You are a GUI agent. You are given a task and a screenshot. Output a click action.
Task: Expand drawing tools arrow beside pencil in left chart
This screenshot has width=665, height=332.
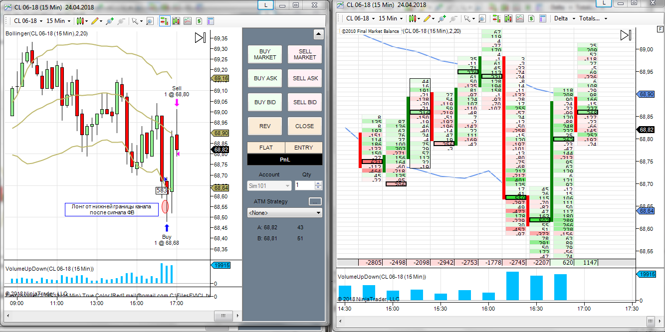(x=101, y=21)
